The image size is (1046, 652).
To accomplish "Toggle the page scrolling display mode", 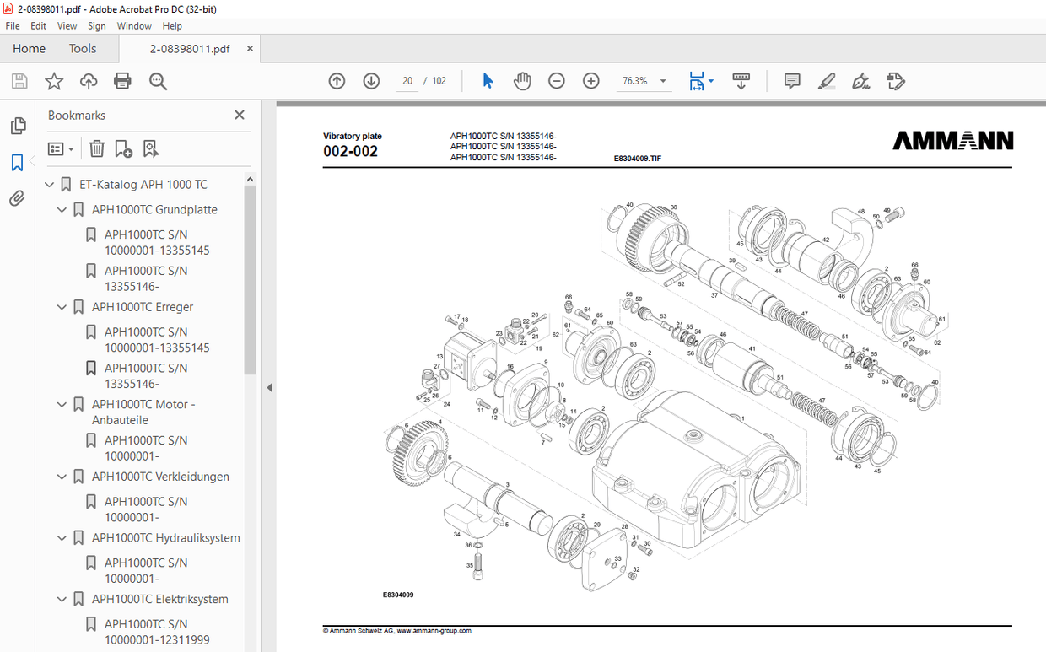I will coord(698,80).
